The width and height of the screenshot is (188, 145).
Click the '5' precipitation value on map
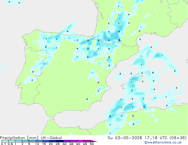click(x=119, y=40)
